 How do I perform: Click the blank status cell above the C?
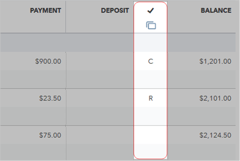pos(151,43)
